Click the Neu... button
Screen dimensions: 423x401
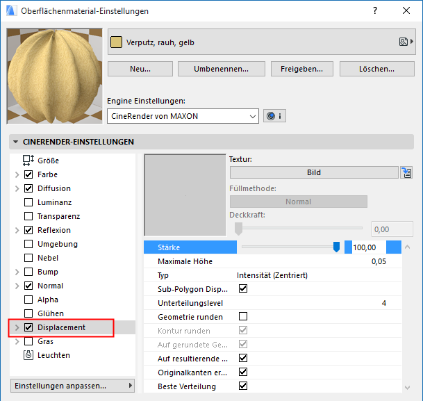[x=140, y=69]
